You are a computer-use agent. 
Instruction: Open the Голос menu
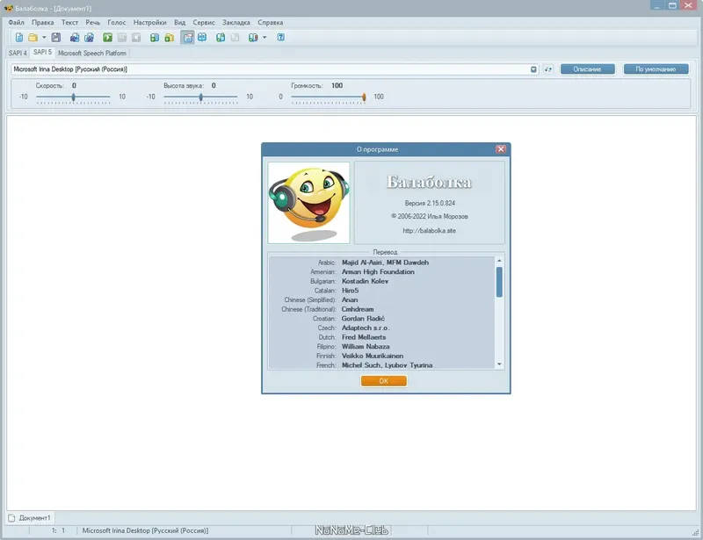point(117,23)
